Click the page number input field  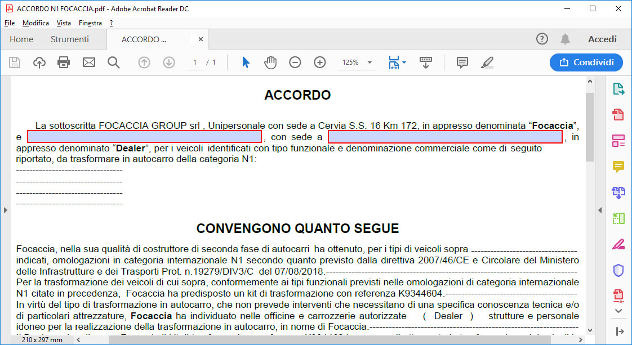(195, 62)
